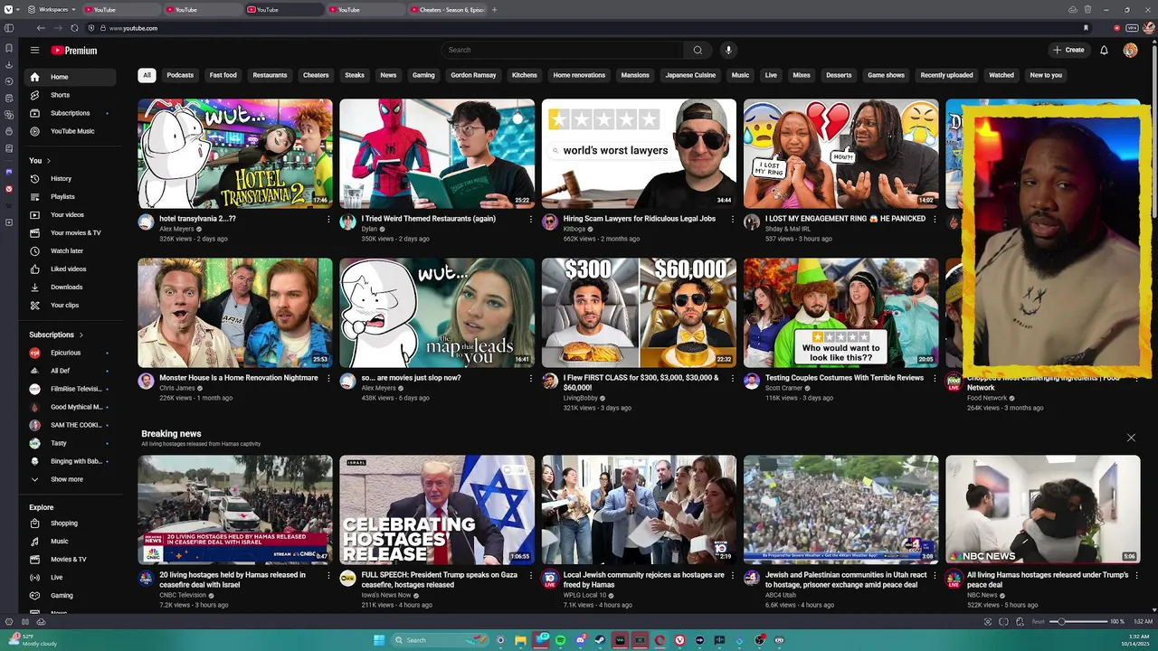The image size is (1158, 651).
Task: Open the Workspaces dropdown in browser
Action: pyautogui.click(x=52, y=10)
